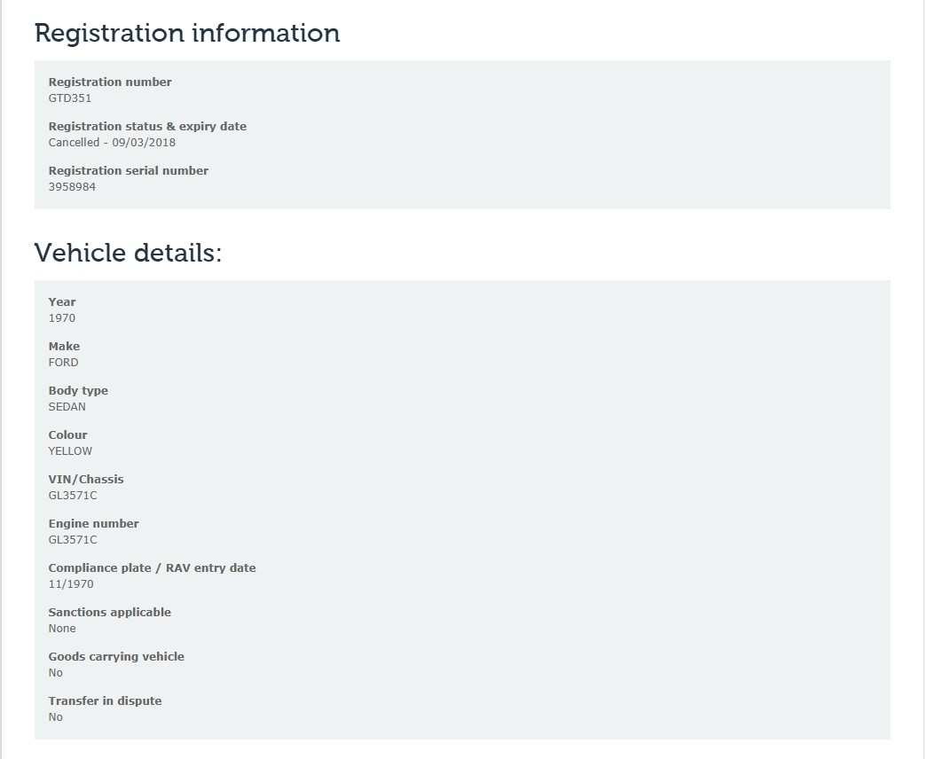The width and height of the screenshot is (927, 759).
Task: Select the colour value YELLOW
Action: click(x=70, y=451)
